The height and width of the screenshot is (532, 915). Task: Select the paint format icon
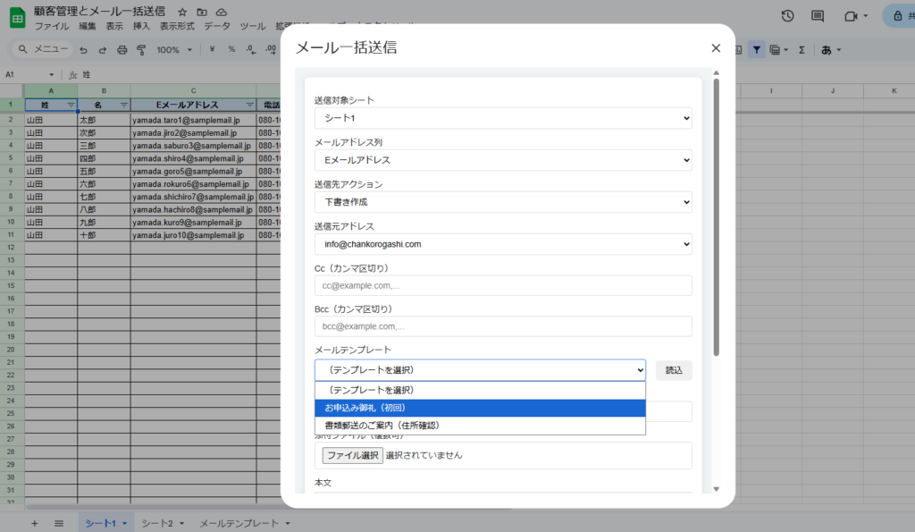click(142, 50)
